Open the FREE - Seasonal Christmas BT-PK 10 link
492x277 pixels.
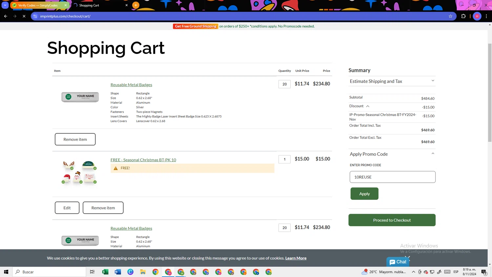[143, 160]
